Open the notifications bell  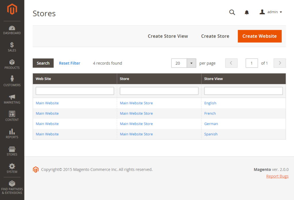[247, 12]
